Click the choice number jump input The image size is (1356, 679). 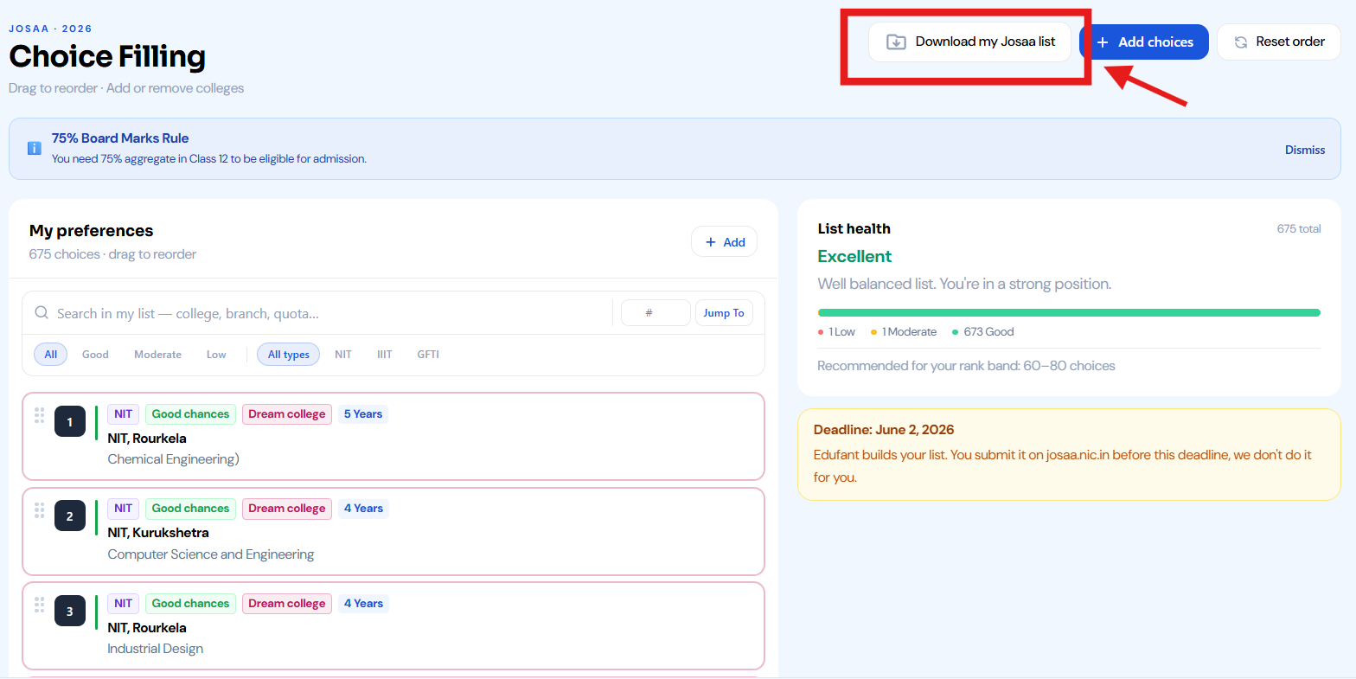[x=656, y=313]
